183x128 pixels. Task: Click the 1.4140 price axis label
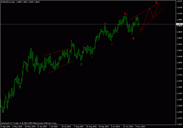[179, 56]
